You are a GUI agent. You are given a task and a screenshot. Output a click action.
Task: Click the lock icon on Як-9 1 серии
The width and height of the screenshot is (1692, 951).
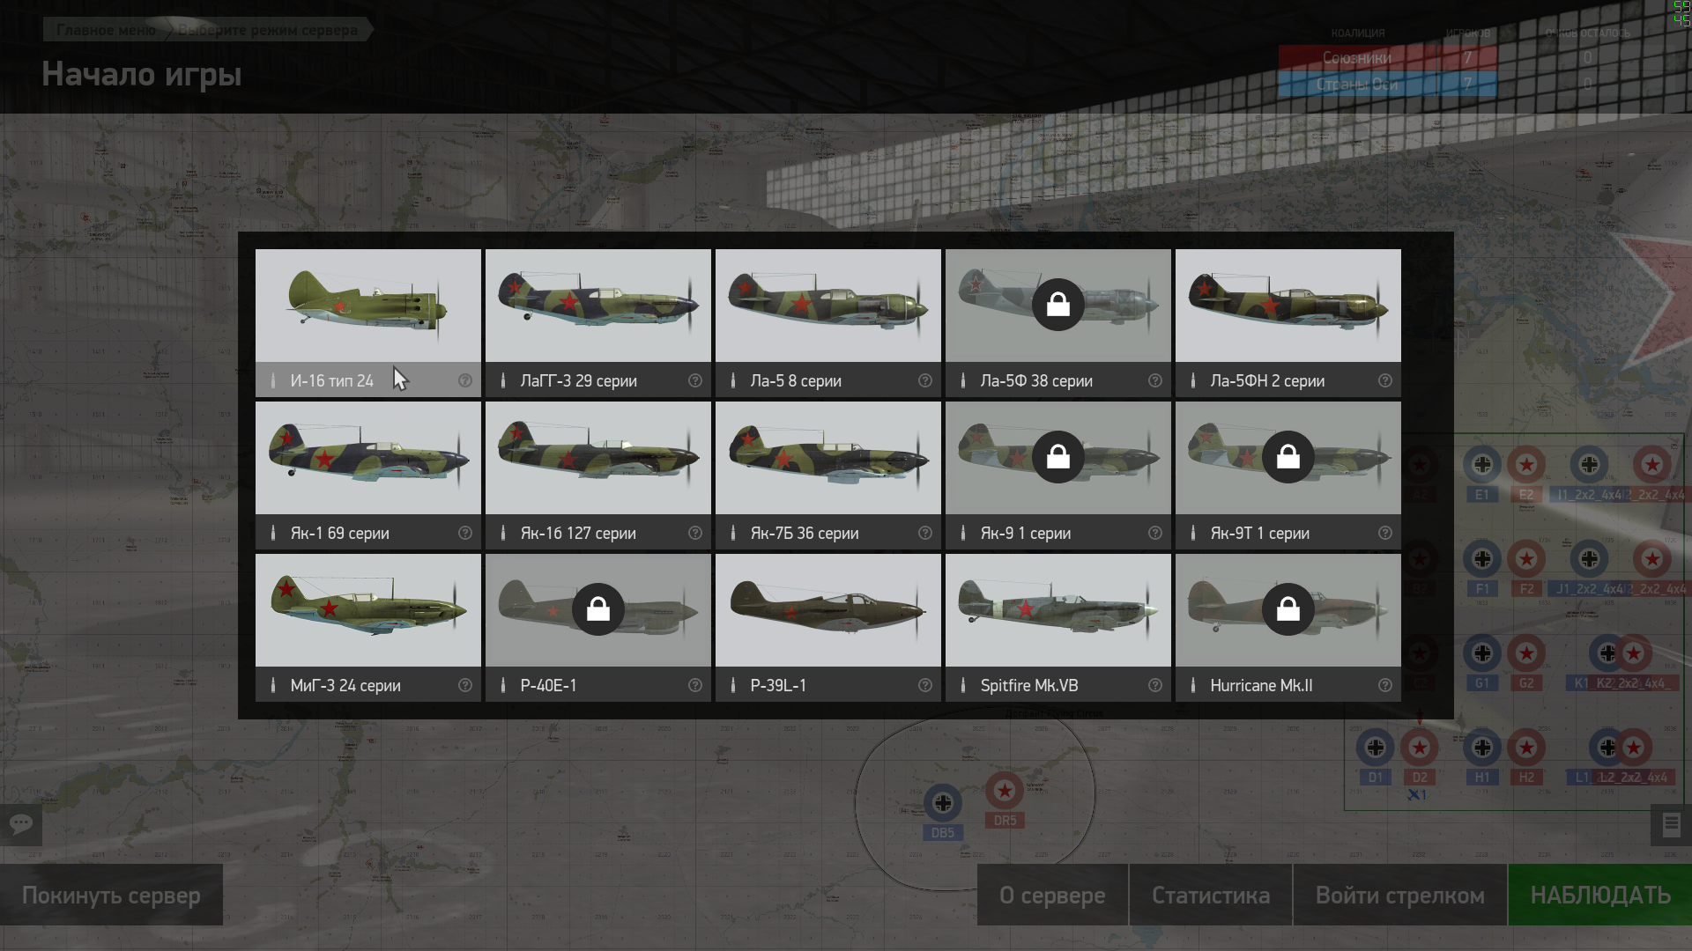click(1057, 456)
